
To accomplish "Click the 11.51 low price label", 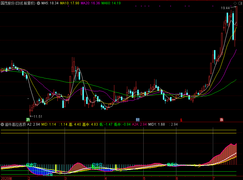I will coord(38,117).
